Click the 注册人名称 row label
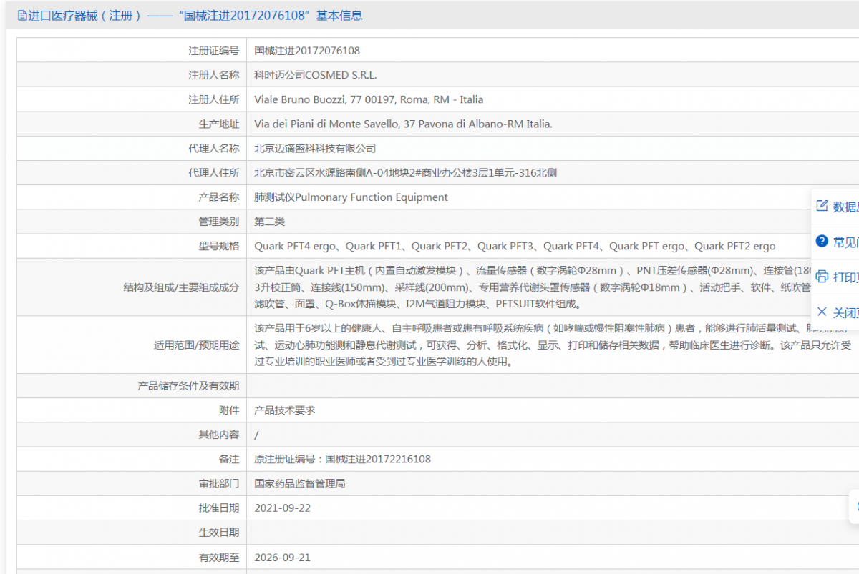 pos(214,75)
